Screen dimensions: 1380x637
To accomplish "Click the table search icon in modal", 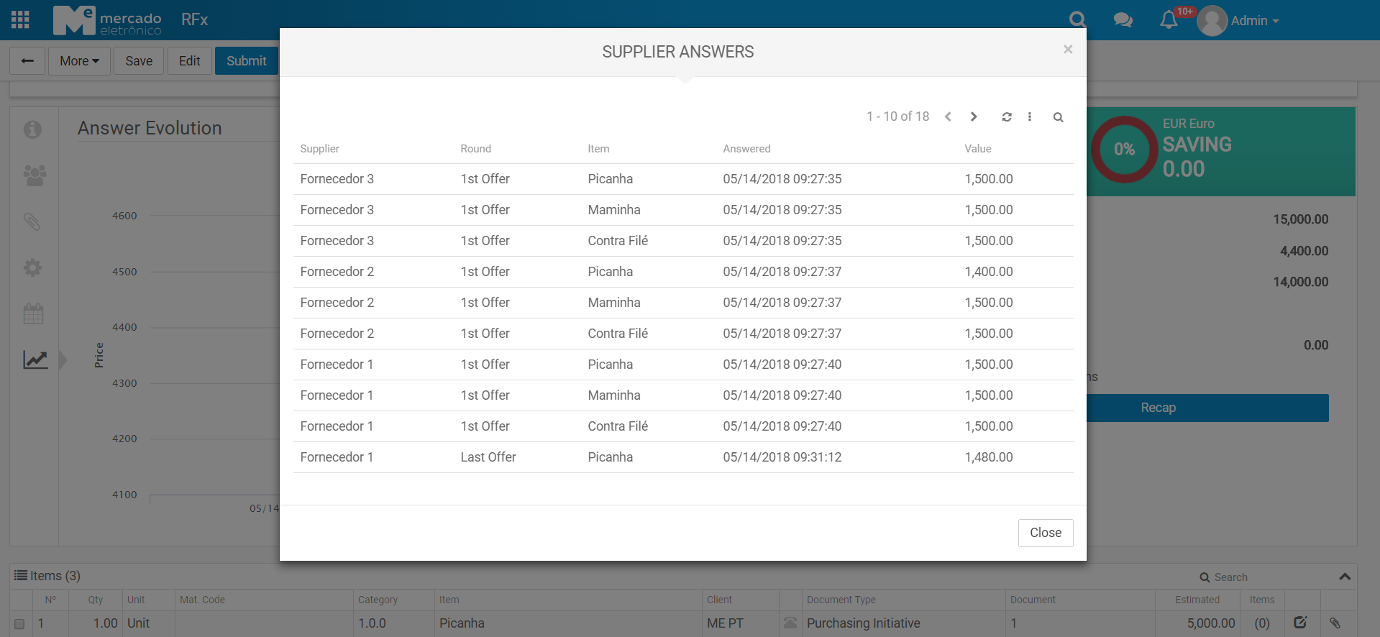I will tap(1058, 117).
